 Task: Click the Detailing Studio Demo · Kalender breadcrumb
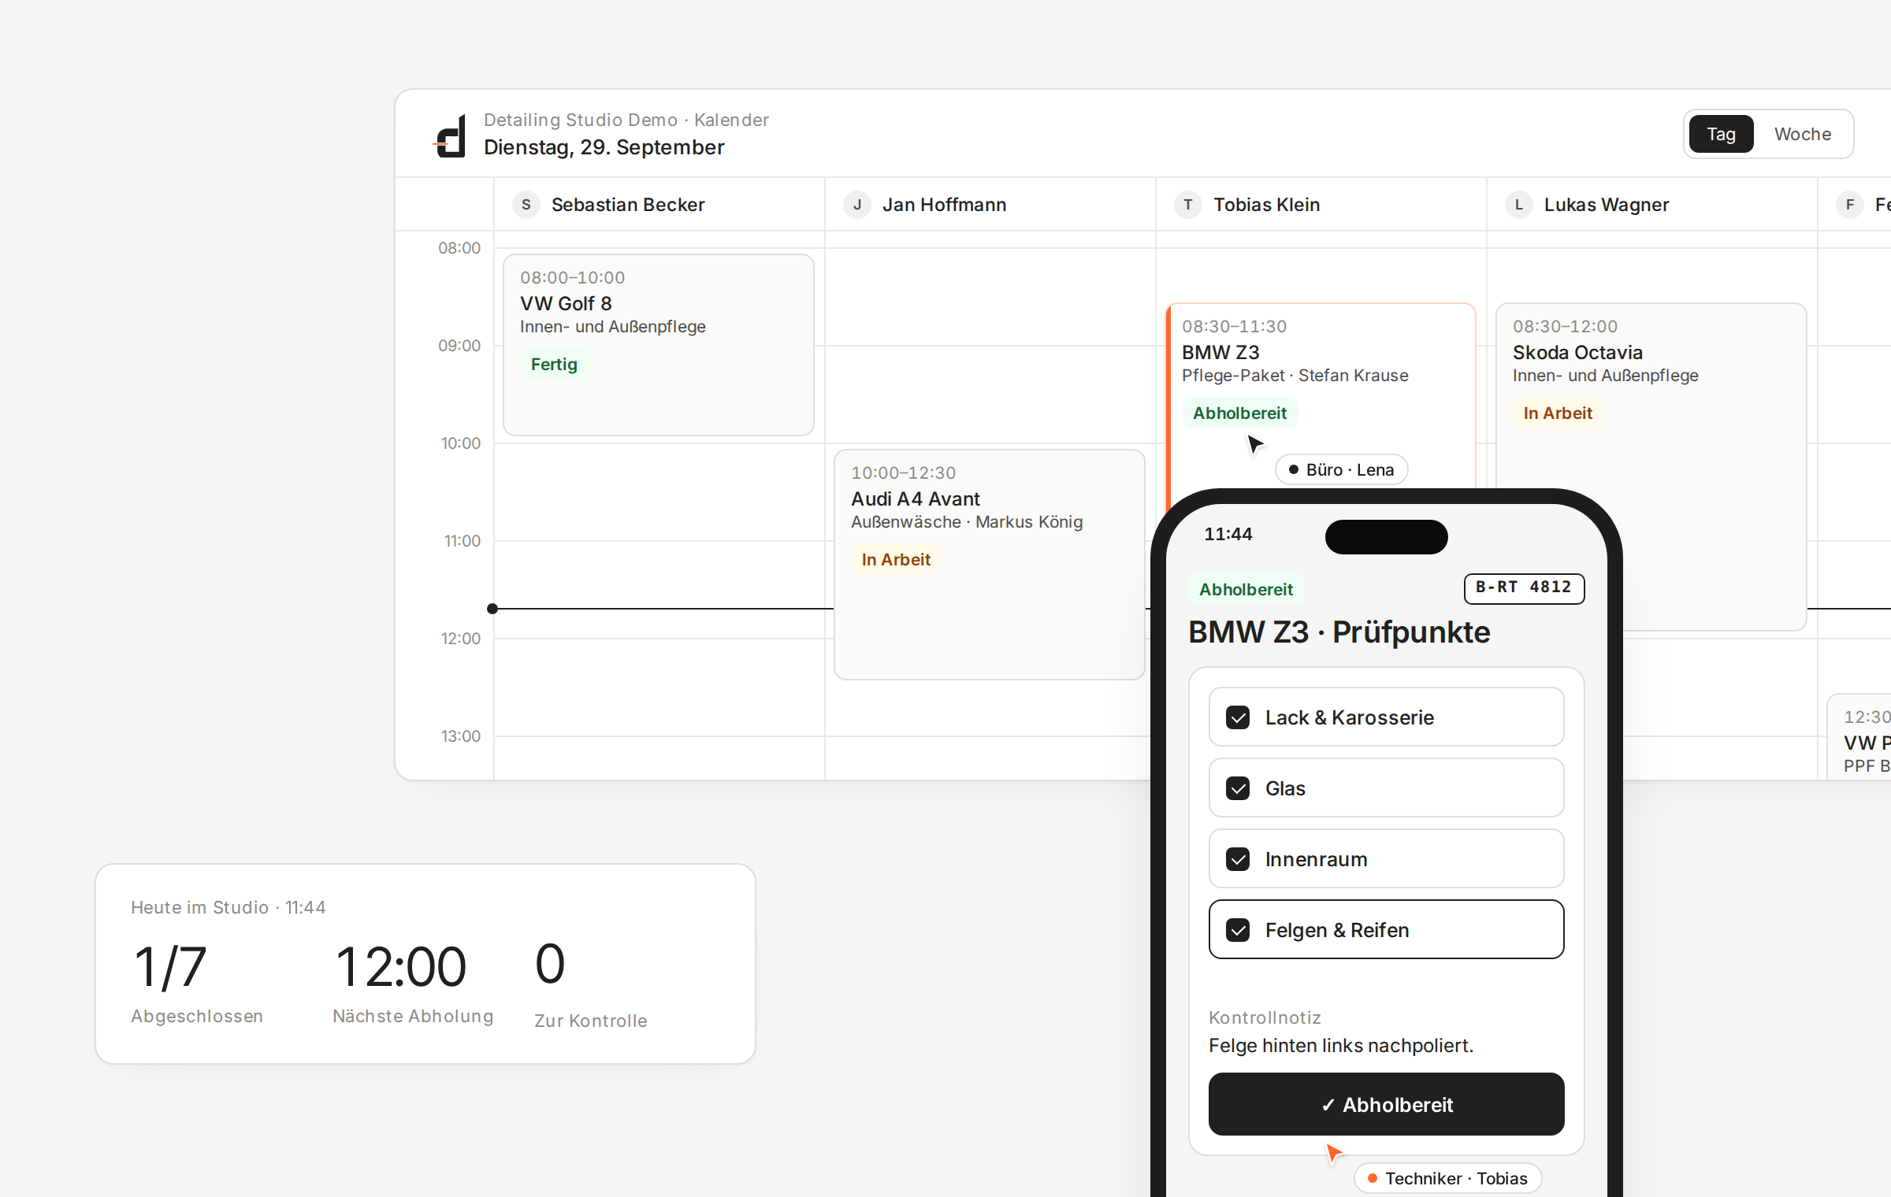(x=626, y=120)
